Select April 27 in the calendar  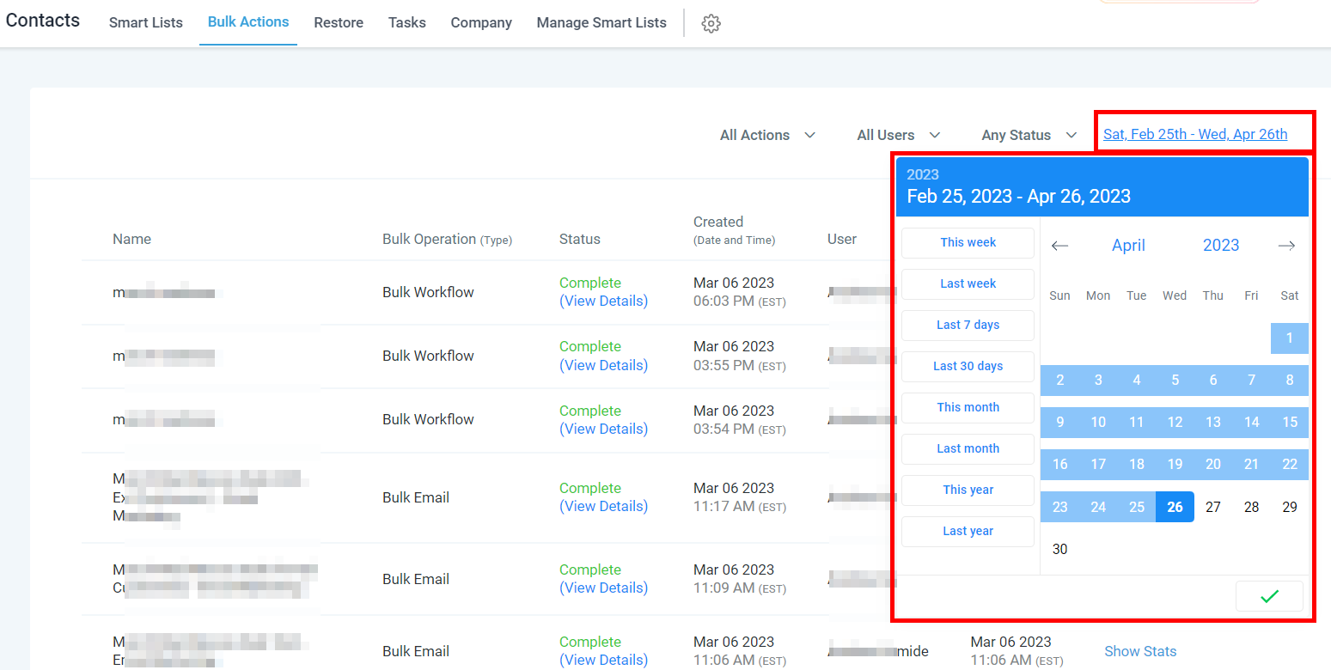click(x=1212, y=507)
